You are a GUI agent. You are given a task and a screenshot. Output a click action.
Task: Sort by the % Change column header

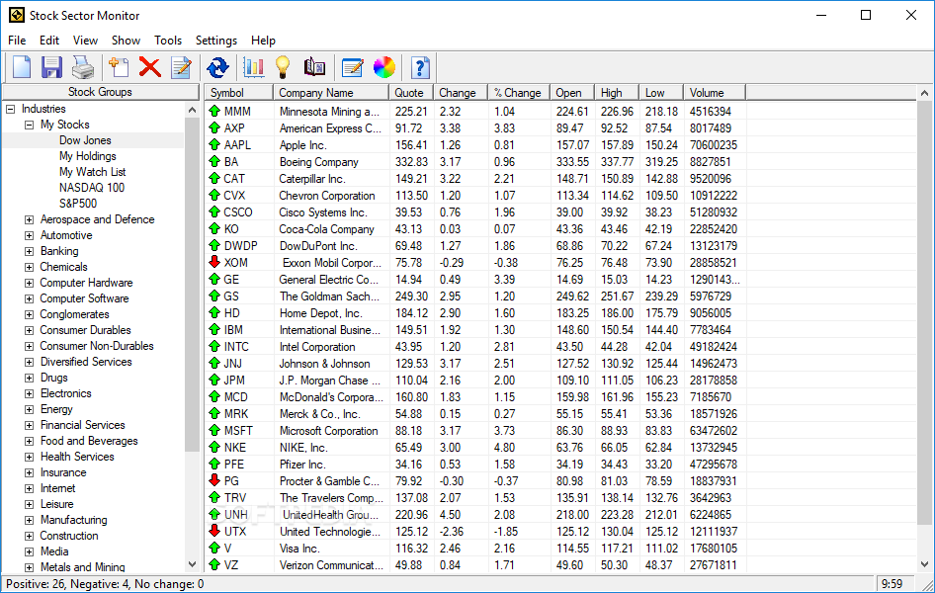coord(519,92)
